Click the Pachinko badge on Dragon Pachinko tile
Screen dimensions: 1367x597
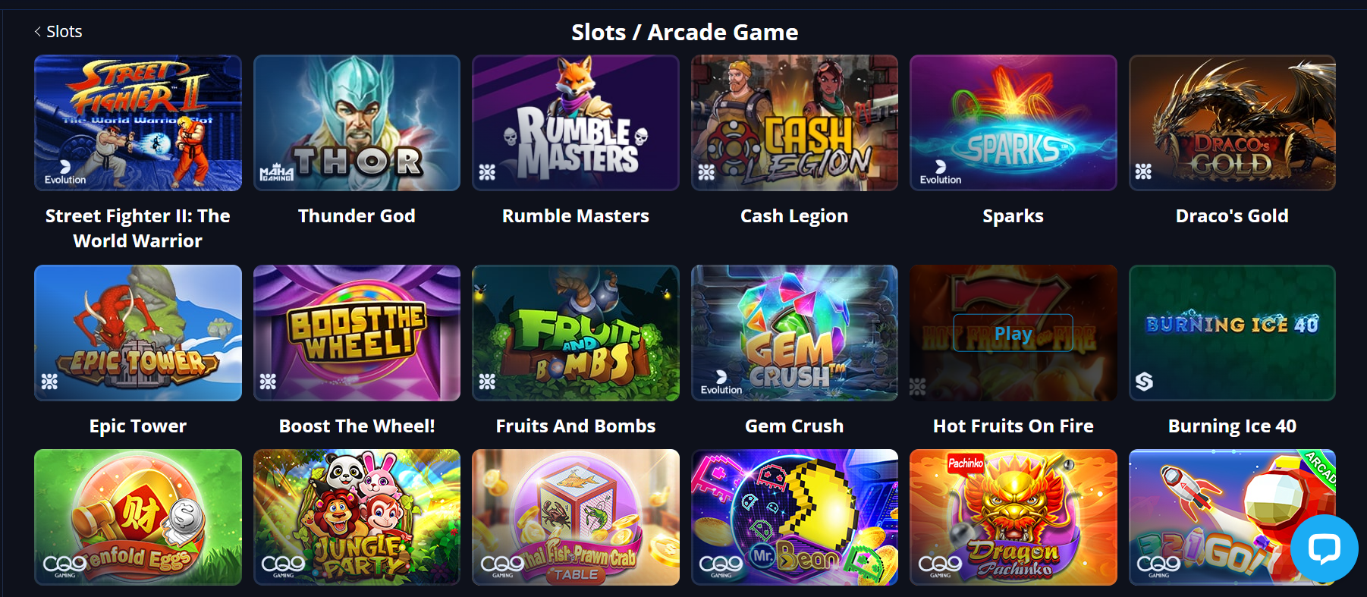[x=966, y=463]
